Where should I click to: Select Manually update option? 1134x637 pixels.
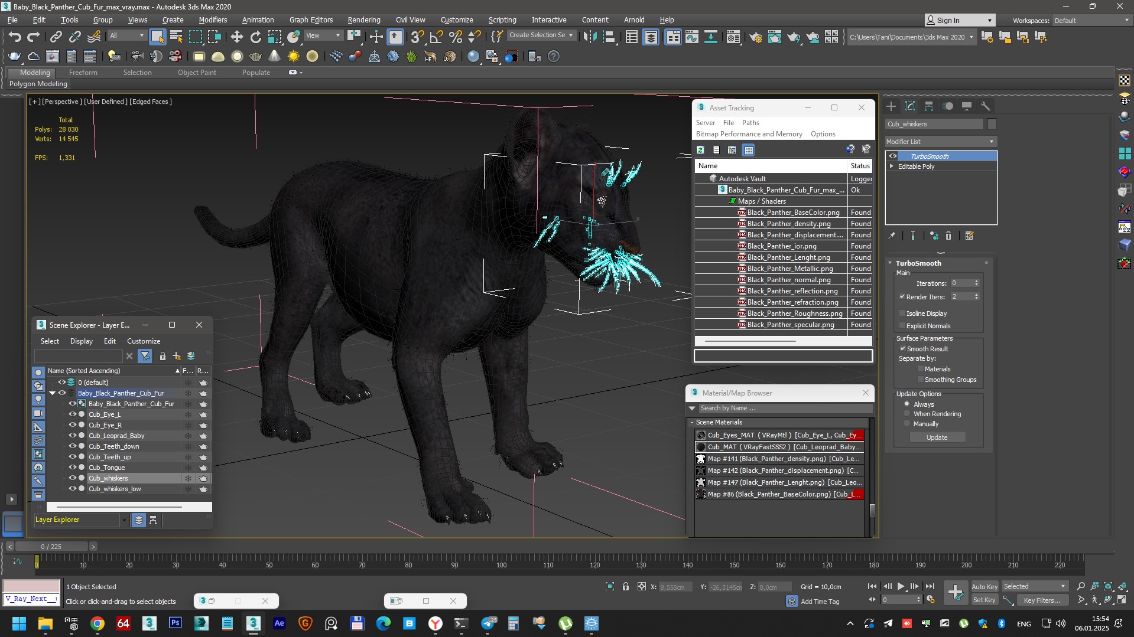coord(907,424)
